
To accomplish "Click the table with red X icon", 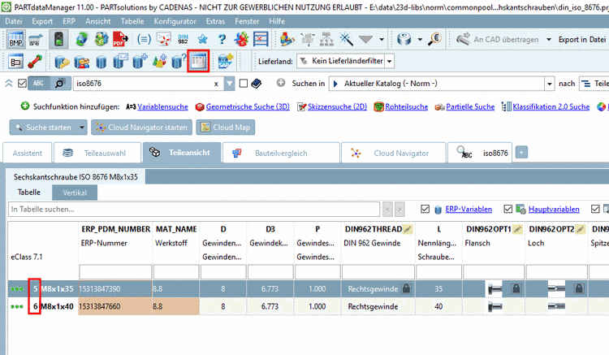I will pos(261,39).
